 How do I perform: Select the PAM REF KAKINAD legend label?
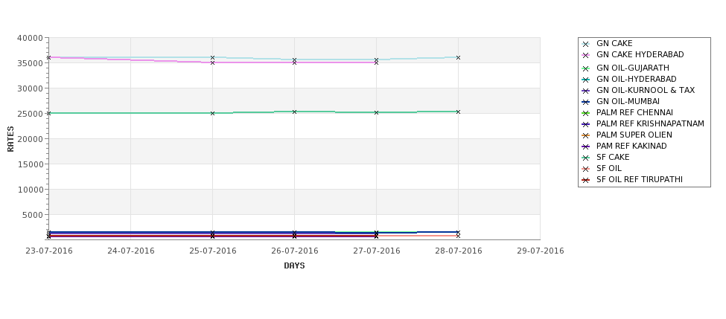pos(631,146)
